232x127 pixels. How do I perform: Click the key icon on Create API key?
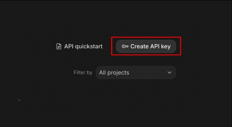(125, 46)
